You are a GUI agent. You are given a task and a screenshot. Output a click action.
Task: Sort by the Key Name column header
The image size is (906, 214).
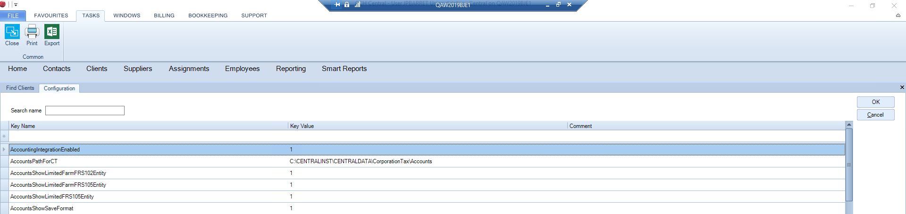point(149,126)
